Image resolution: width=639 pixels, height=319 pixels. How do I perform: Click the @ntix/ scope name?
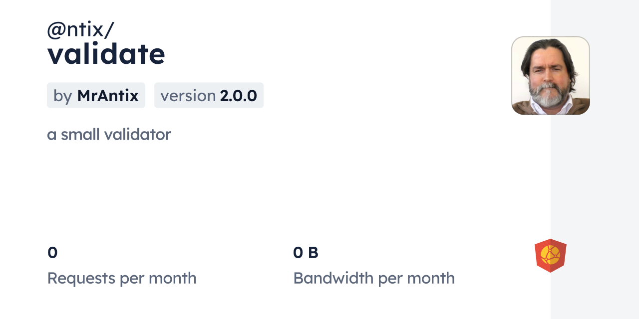80,30
